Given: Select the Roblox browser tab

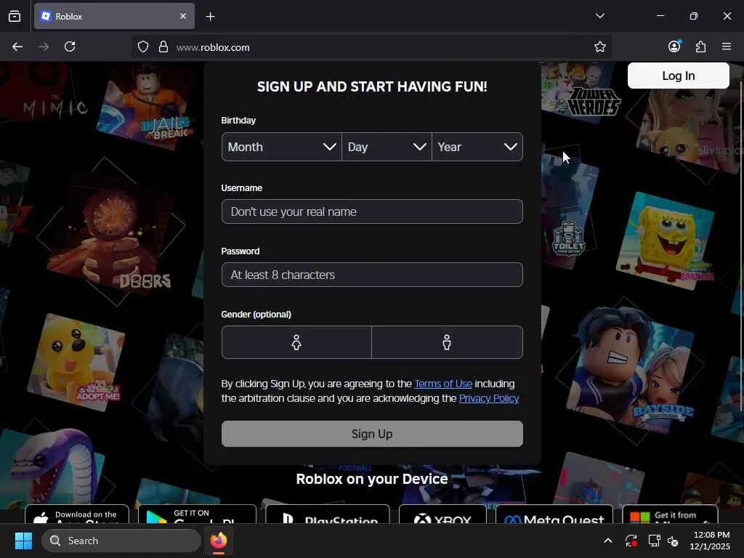Looking at the screenshot, I should pos(114,16).
